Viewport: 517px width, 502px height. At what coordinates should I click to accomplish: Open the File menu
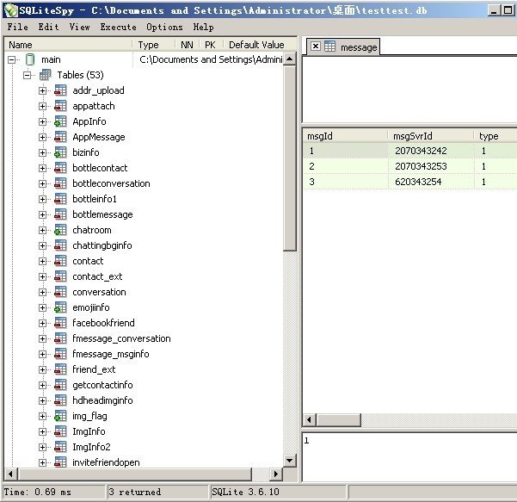pyautogui.click(x=18, y=27)
